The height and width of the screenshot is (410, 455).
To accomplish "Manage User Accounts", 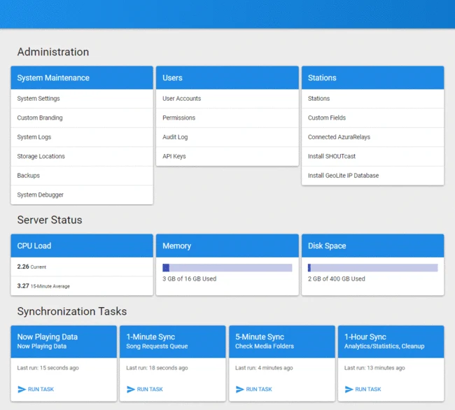I will [227, 99].
